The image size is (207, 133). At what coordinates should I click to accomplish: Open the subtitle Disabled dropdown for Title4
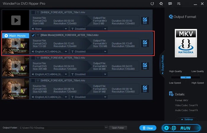(89, 97)
